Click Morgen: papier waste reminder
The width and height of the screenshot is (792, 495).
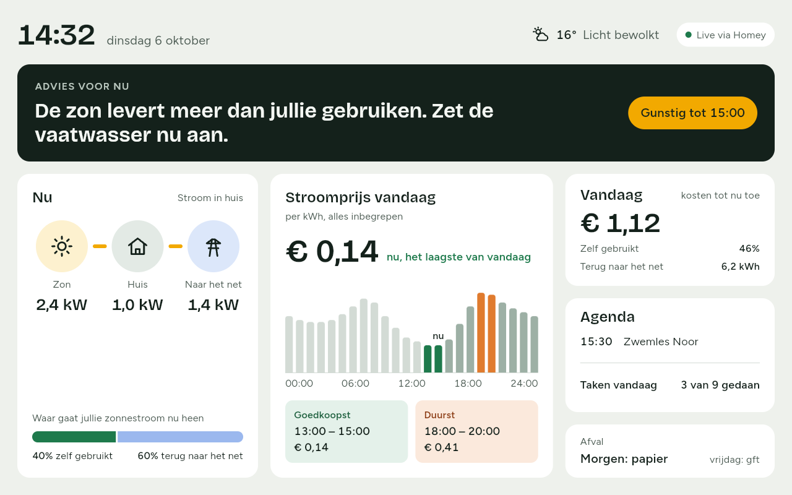tap(624, 459)
